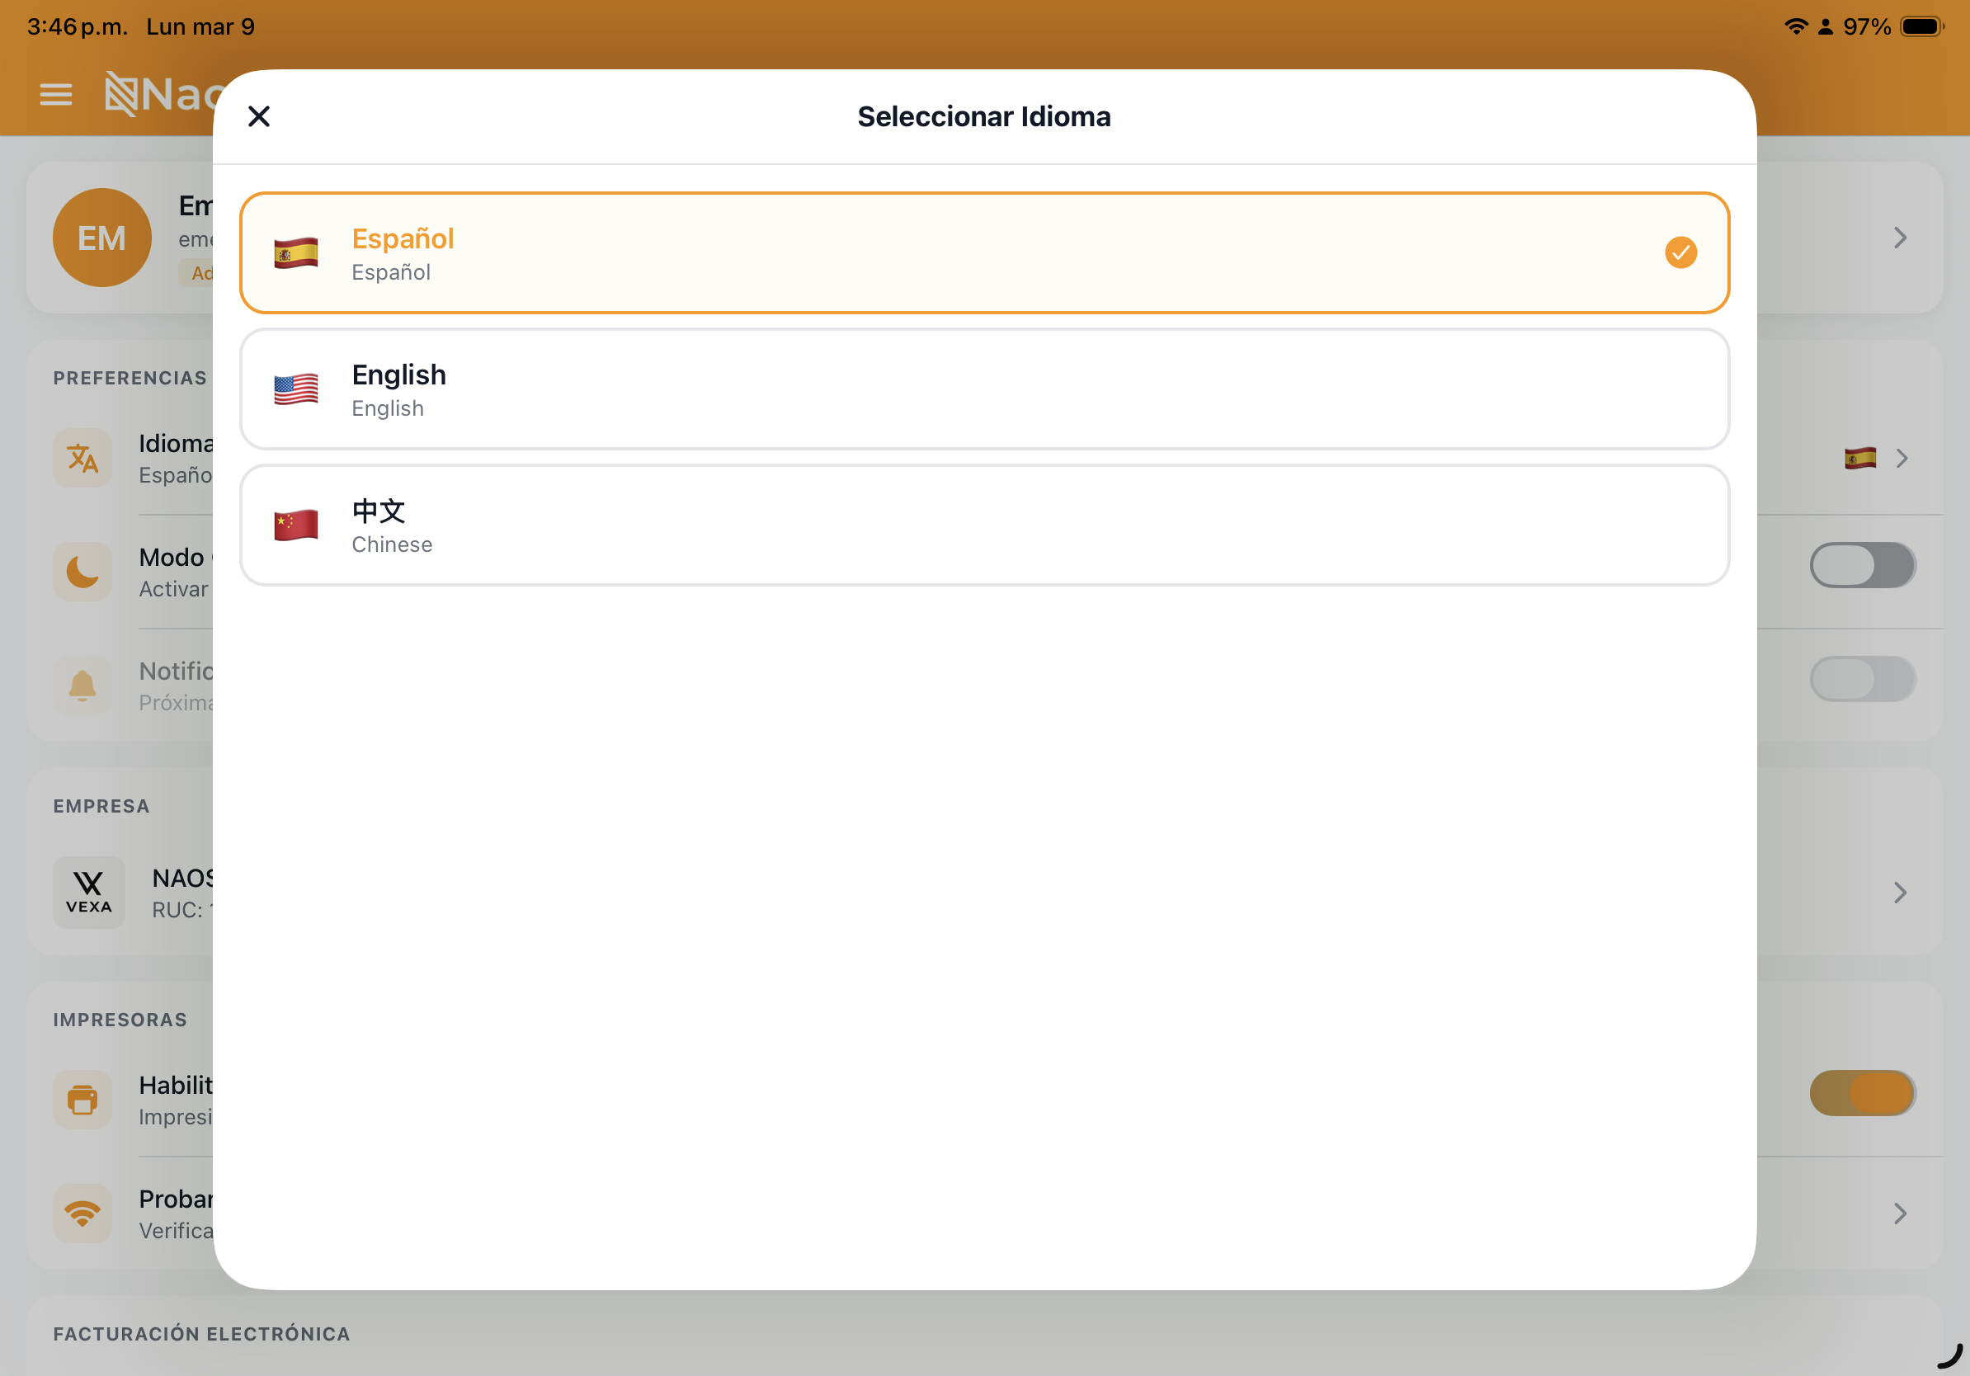Click the Spanish flag in dialog
The width and height of the screenshot is (1970, 1376).
pyautogui.click(x=296, y=253)
